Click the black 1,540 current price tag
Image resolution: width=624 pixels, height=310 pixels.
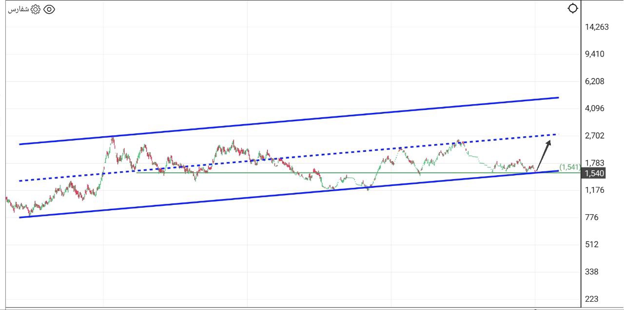coord(594,173)
